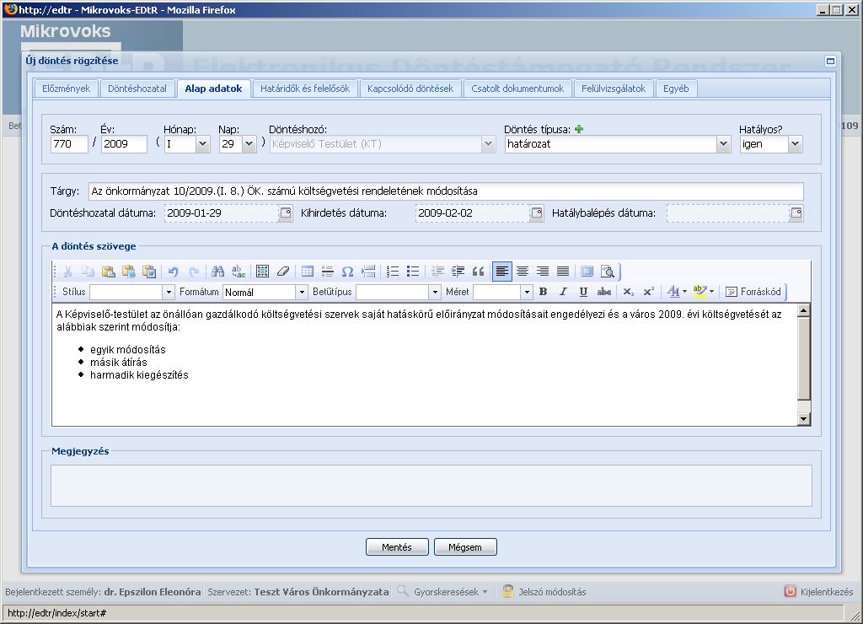Toggle subscript formatting
Image resolution: width=863 pixels, height=624 pixels.
pyautogui.click(x=629, y=292)
